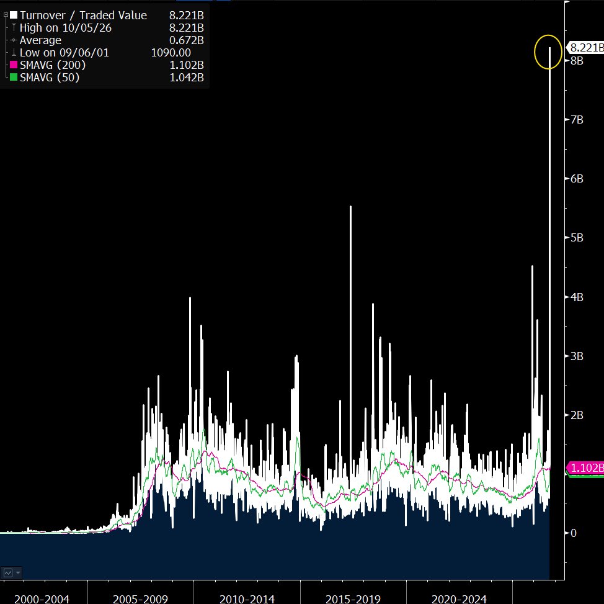The image size is (604, 604).
Task: Click the 0 y-axis label
Action: (x=574, y=533)
